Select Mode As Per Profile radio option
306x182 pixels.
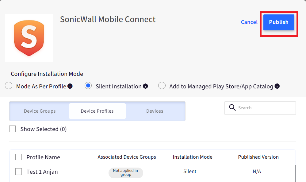point(9,86)
